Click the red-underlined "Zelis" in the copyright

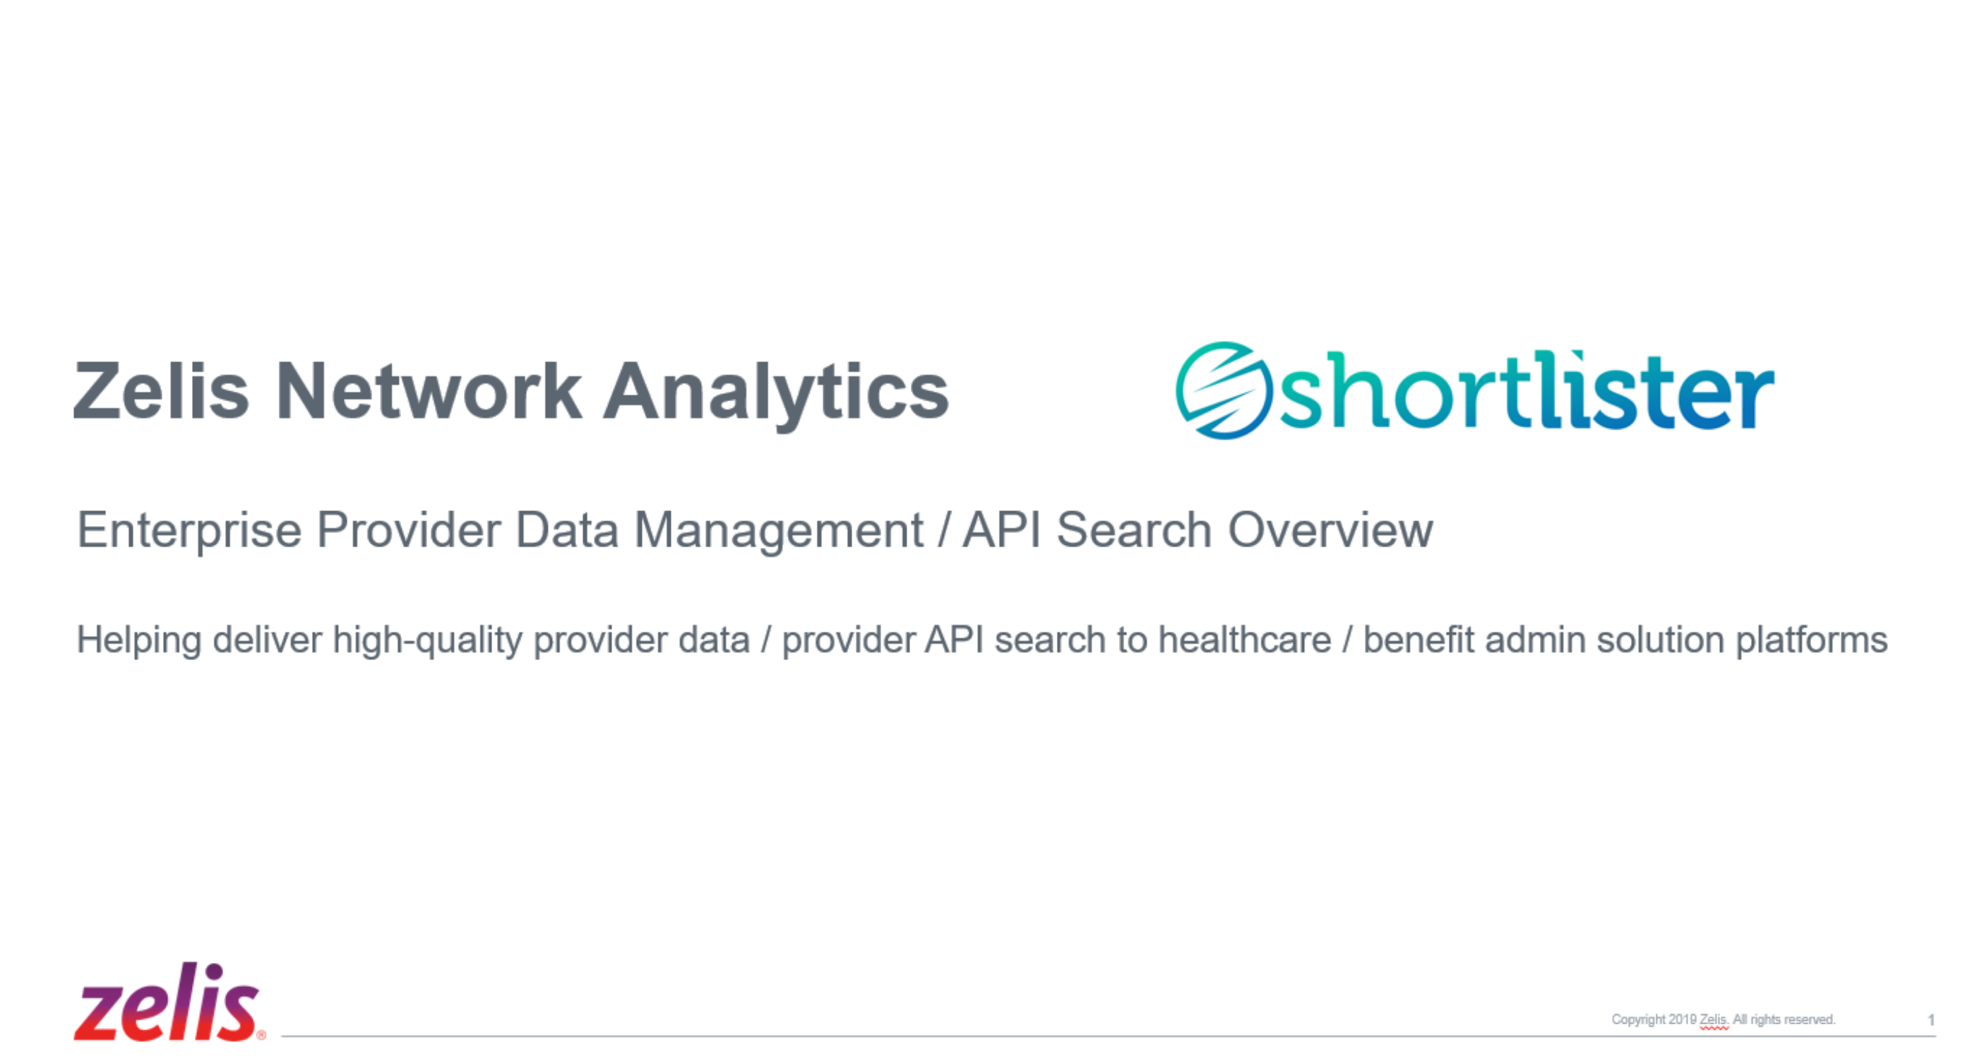(x=1714, y=1020)
